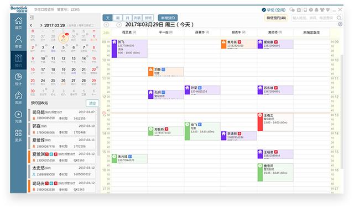Go to previous day in schedule
Image resolution: width=354 pixels, height=209 pixels.
(x=106, y=24)
